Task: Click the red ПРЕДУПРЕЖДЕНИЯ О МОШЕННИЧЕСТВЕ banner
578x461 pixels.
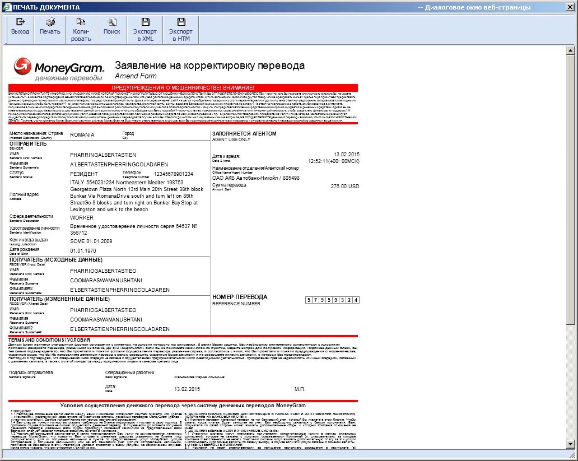Action: pos(183,88)
